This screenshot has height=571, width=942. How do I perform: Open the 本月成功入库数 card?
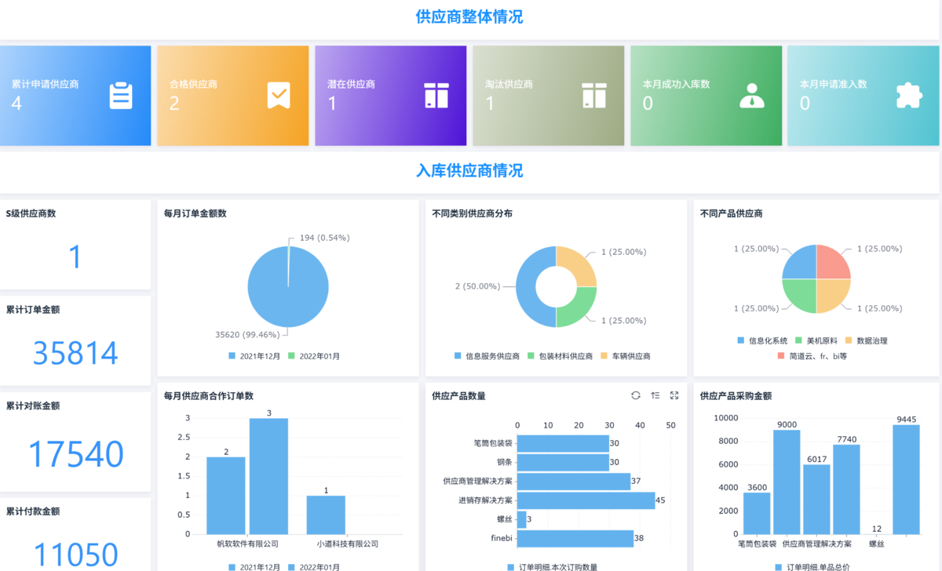click(706, 96)
